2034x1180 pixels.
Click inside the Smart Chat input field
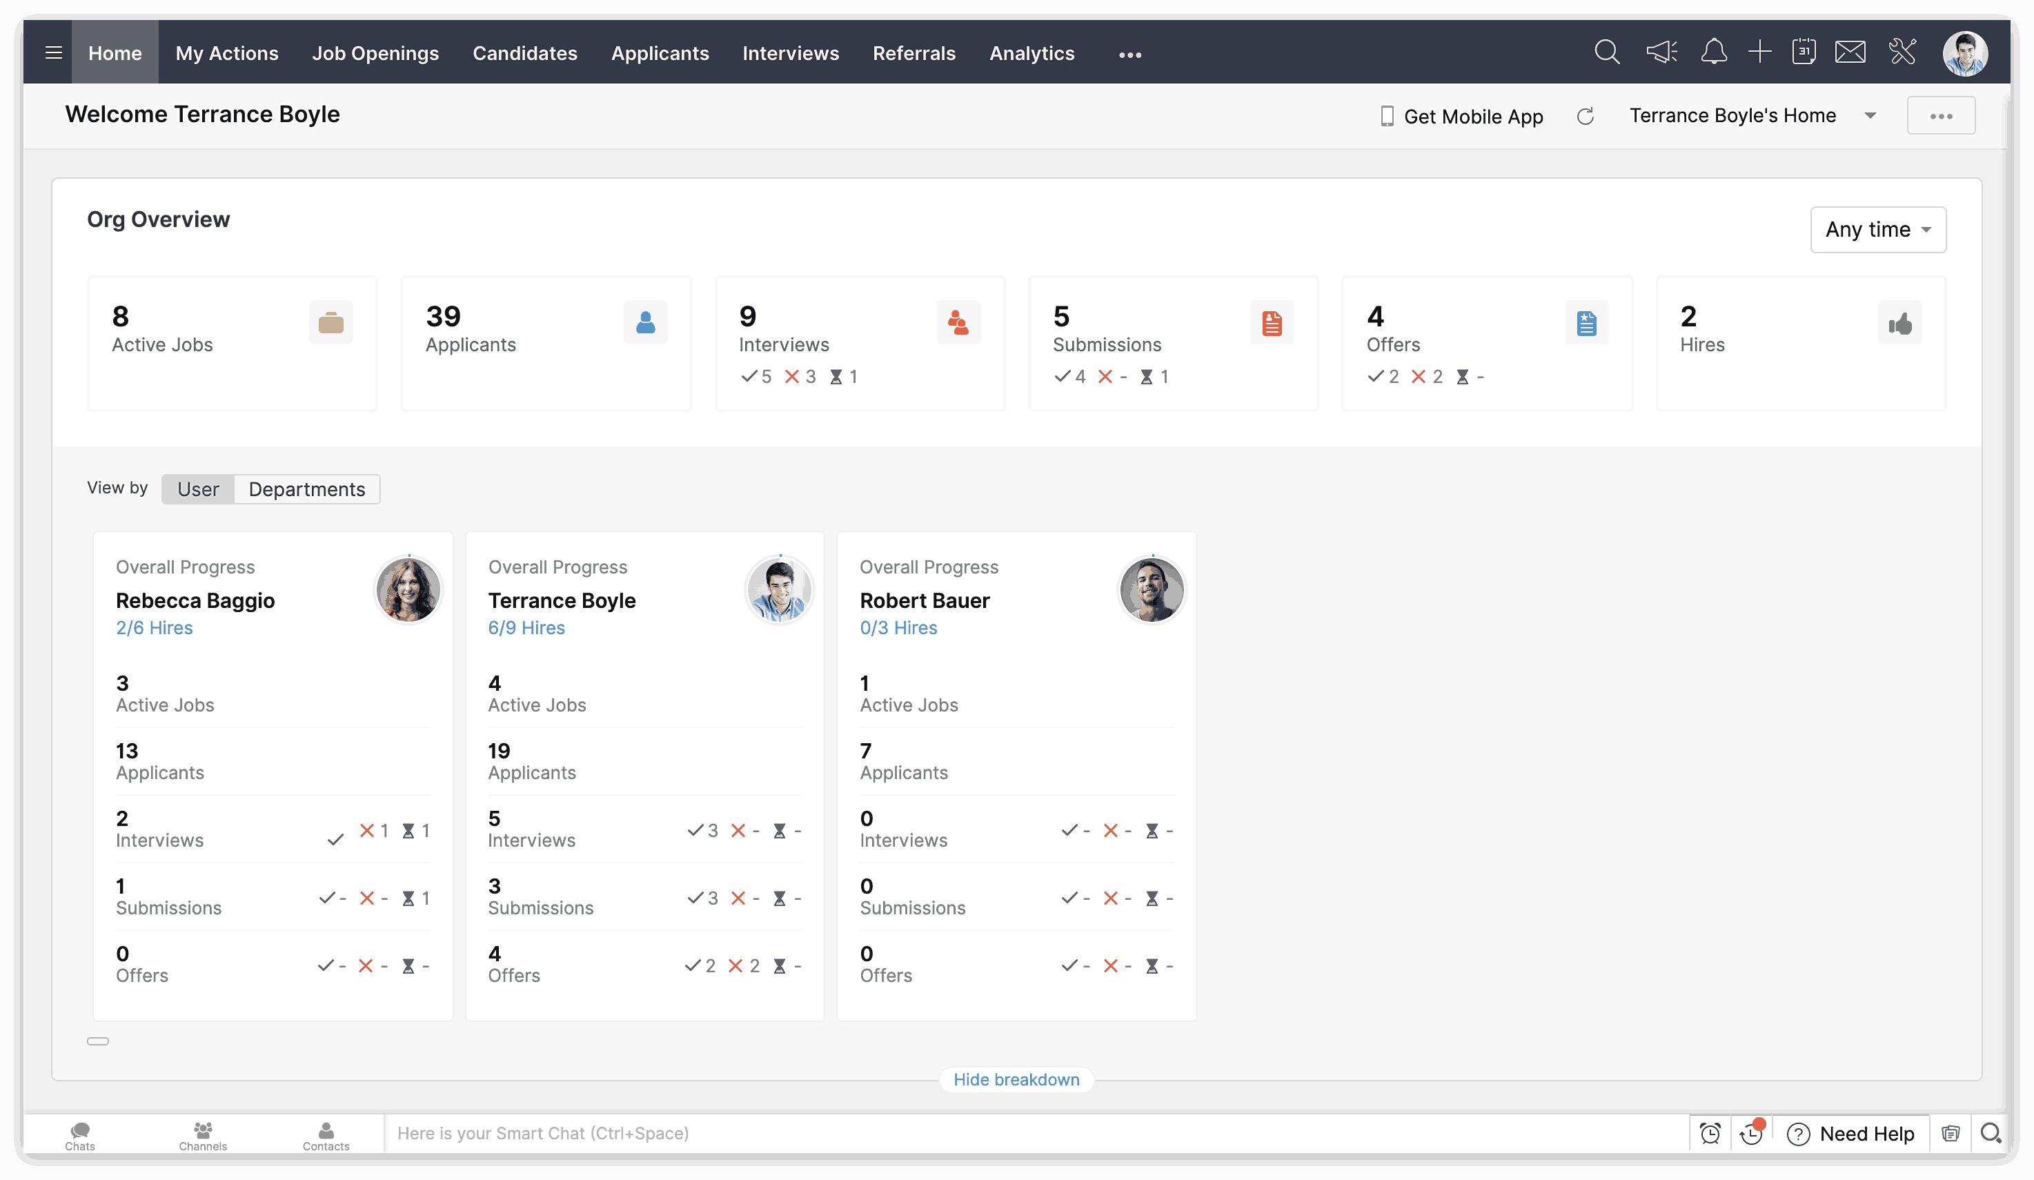[x=727, y=1133]
